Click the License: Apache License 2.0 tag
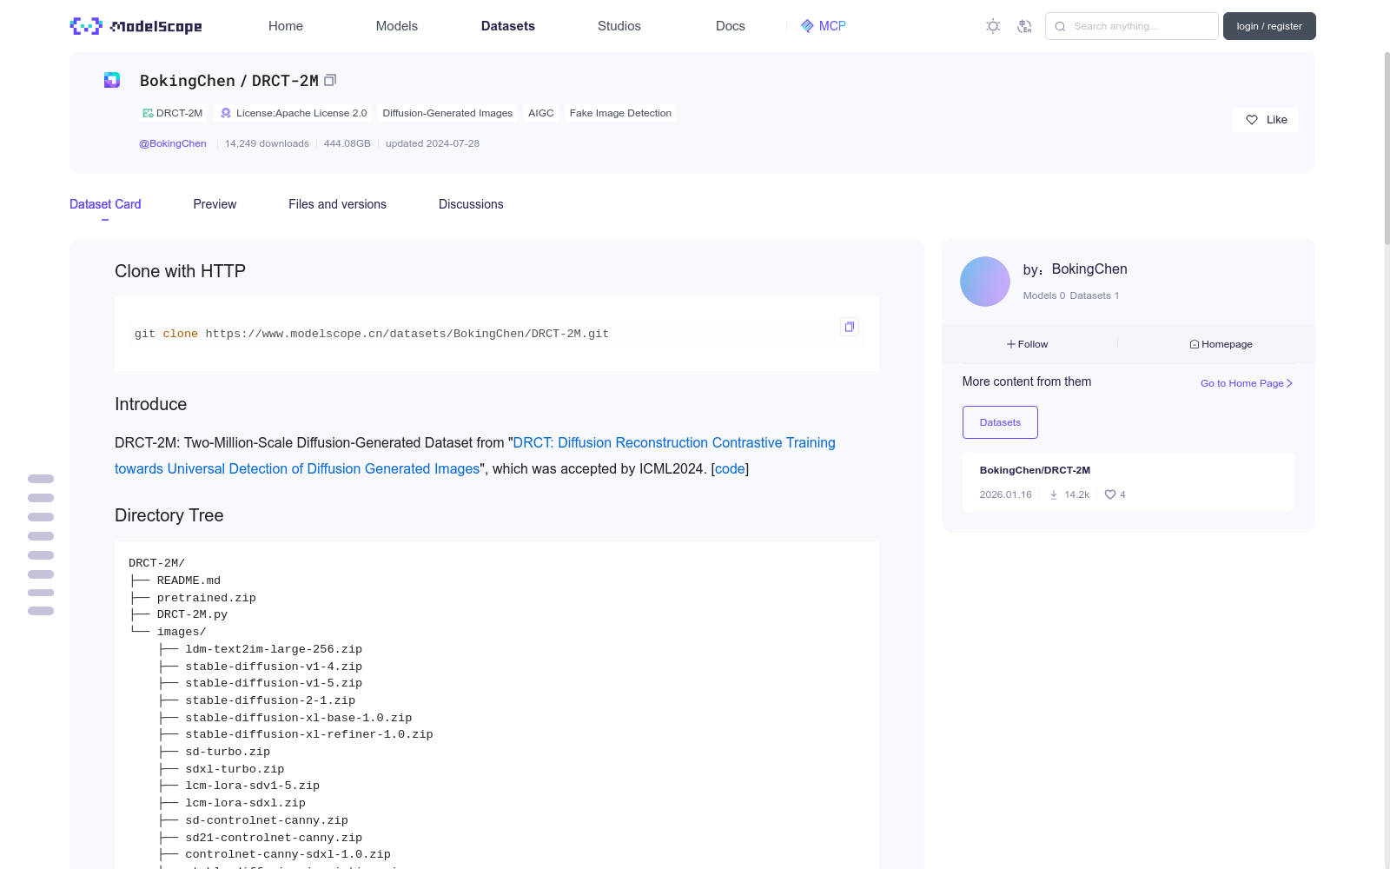1390x869 pixels. pyautogui.click(x=294, y=113)
